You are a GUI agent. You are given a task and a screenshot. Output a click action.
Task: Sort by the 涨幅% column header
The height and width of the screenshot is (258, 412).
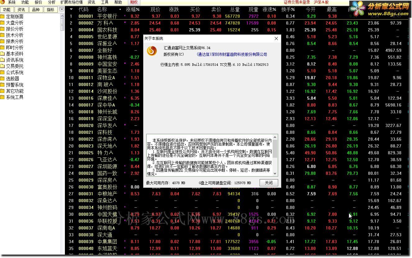pyautogui.click(x=133, y=10)
